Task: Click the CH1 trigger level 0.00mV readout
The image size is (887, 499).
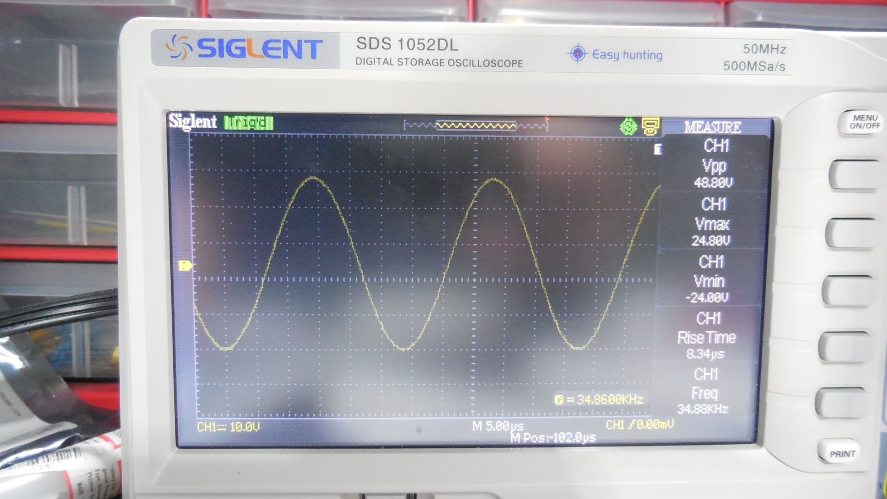Action: (x=639, y=425)
